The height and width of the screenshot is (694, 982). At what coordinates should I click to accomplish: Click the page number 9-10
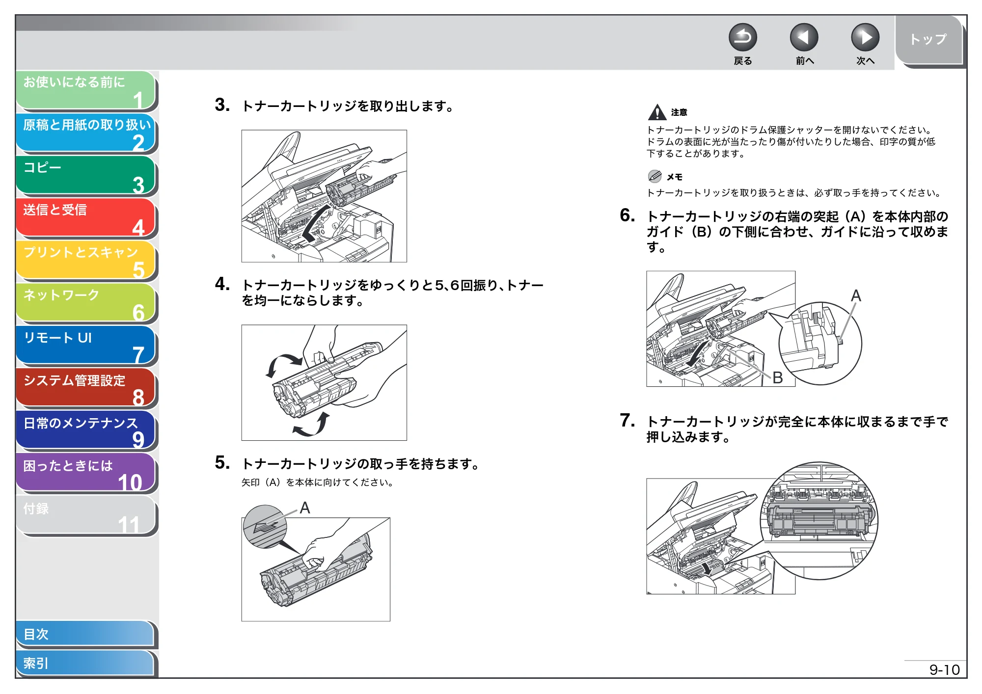coord(944,670)
